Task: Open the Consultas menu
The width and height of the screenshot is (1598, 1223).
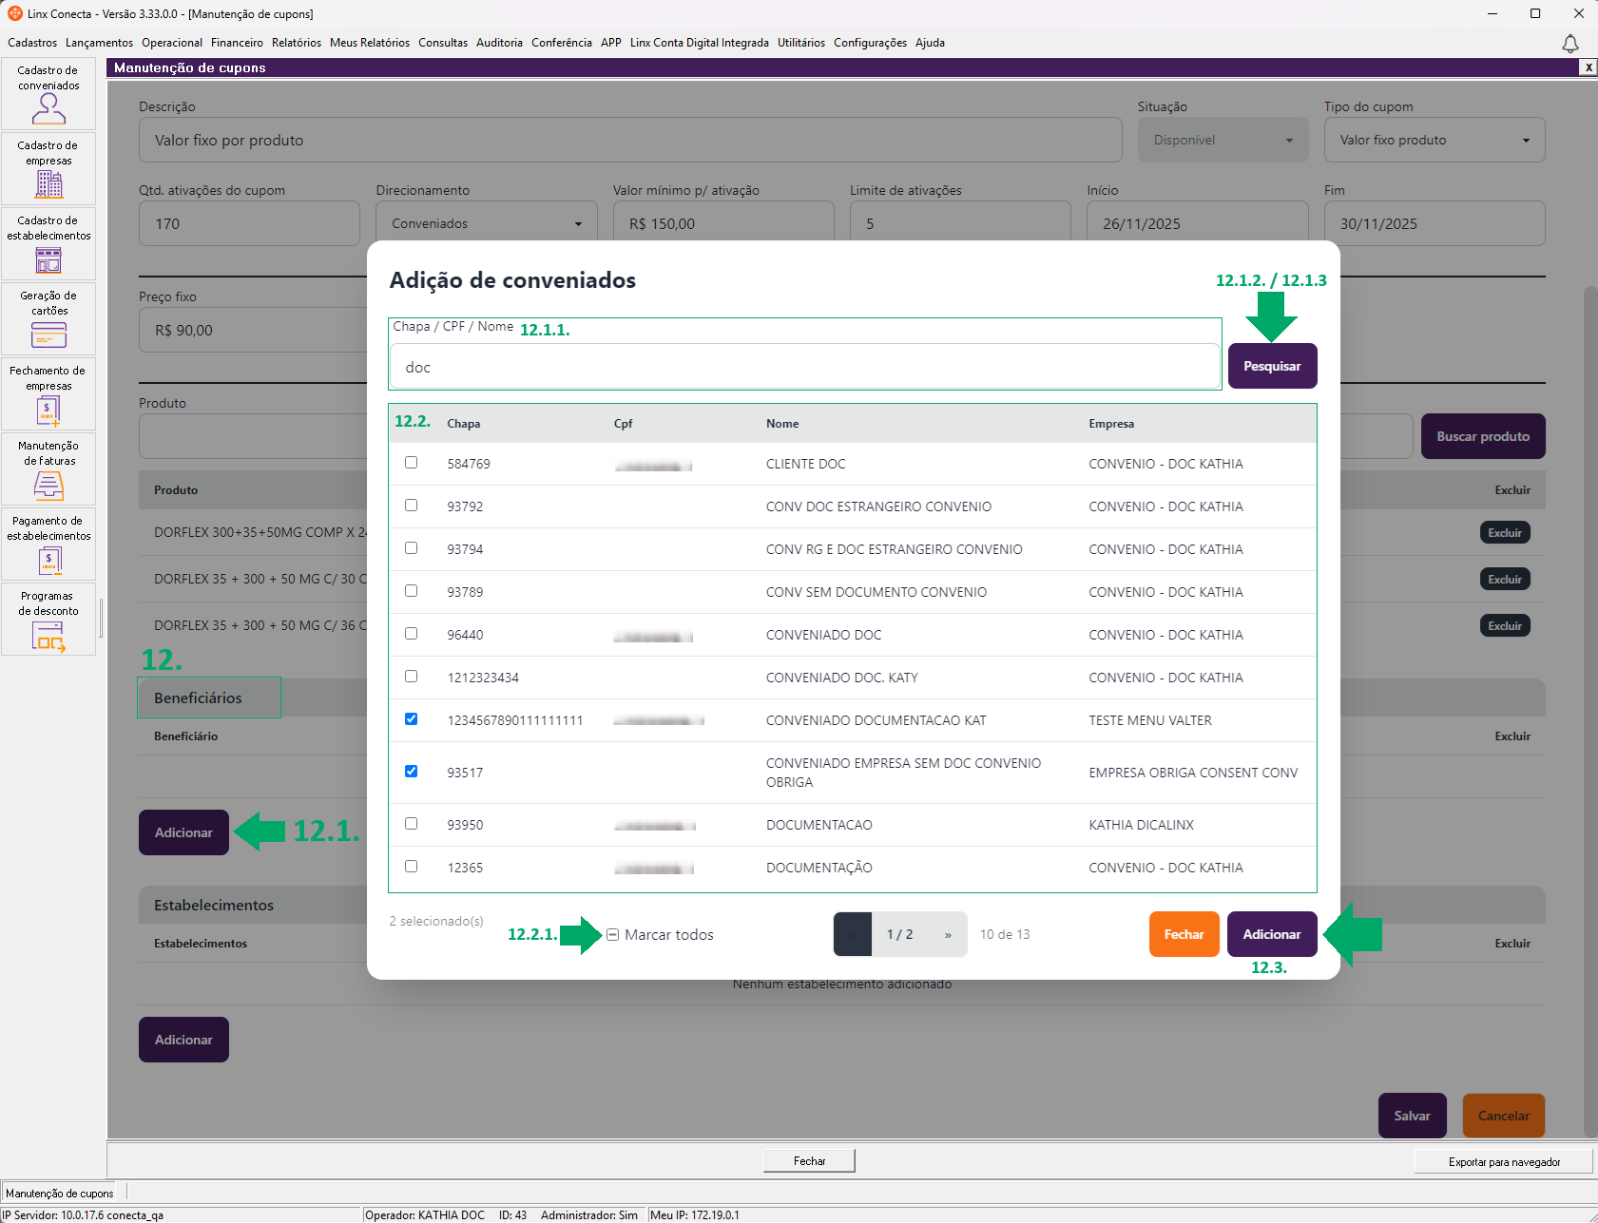Action: coord(443,43)
